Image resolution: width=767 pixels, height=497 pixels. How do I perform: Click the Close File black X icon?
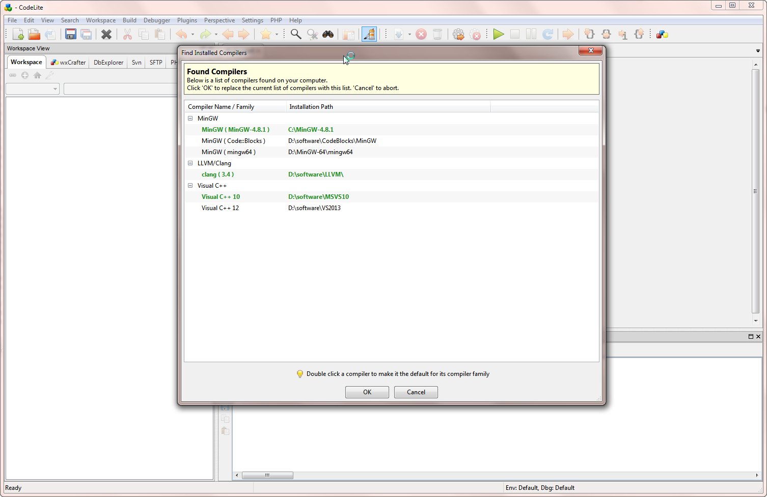[106, 34]
